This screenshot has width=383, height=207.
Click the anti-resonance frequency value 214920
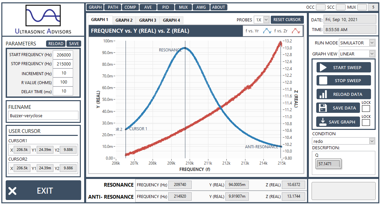click(180, 196)
